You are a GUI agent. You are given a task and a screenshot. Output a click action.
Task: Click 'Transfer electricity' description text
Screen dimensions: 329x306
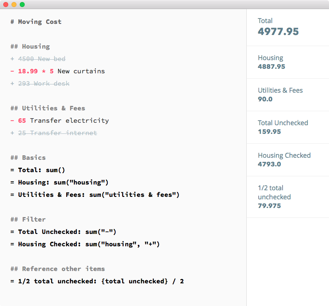click(x=70, y=121)
